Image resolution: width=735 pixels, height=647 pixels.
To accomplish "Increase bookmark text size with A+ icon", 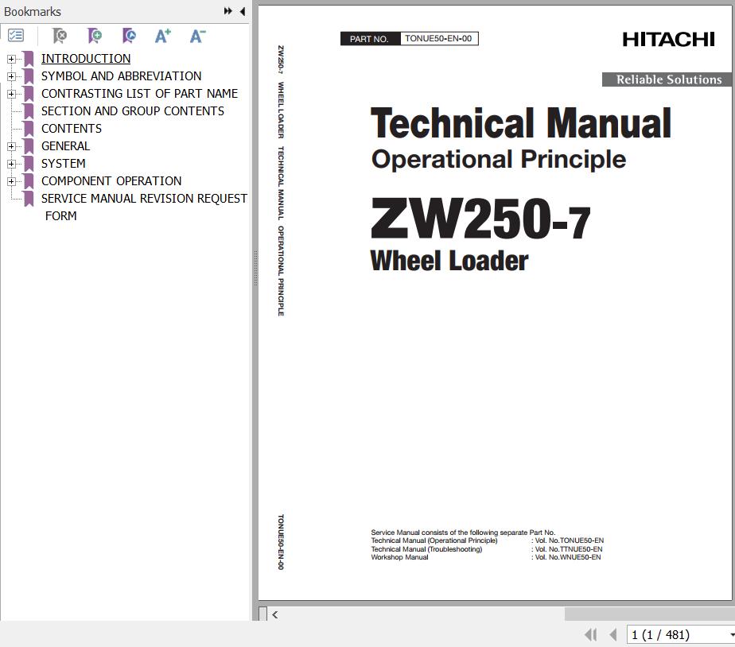I will click(162, 36).
